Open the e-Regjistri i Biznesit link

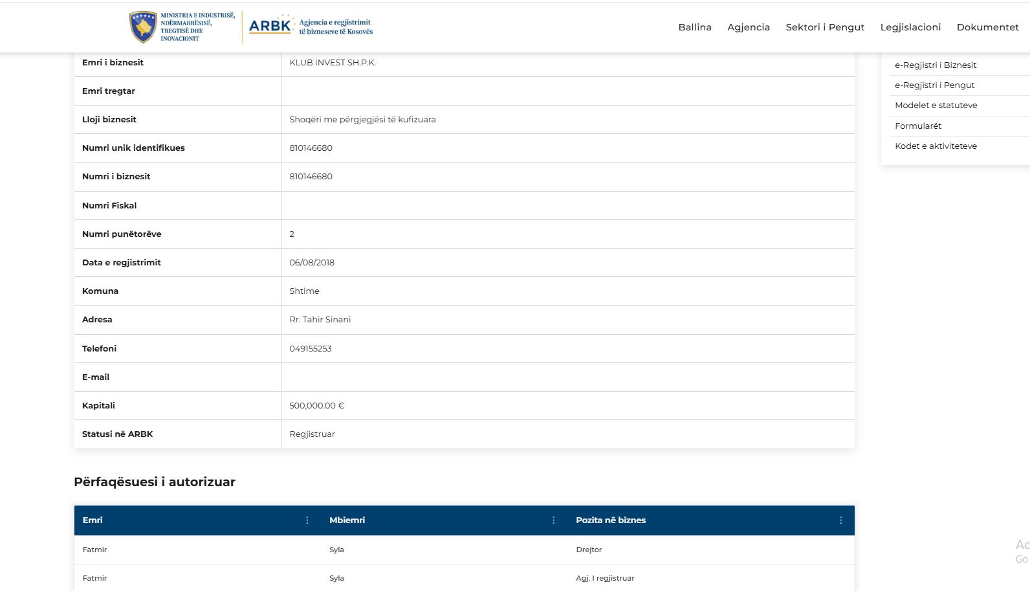pyautogui.click(x=935, y=65)
